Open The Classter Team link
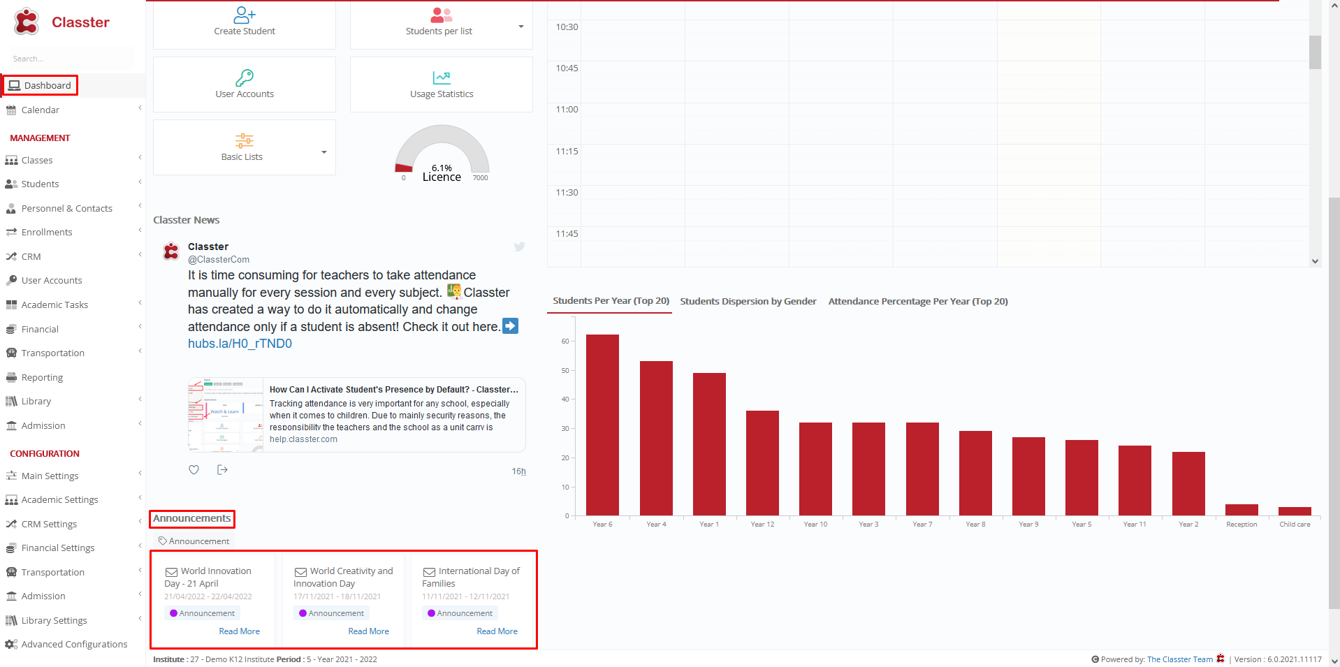Screen dimensions: 1340x667 1179,659
